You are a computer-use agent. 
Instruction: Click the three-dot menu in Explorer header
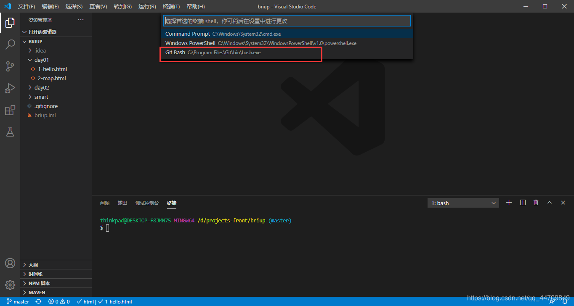click(81, 20)
